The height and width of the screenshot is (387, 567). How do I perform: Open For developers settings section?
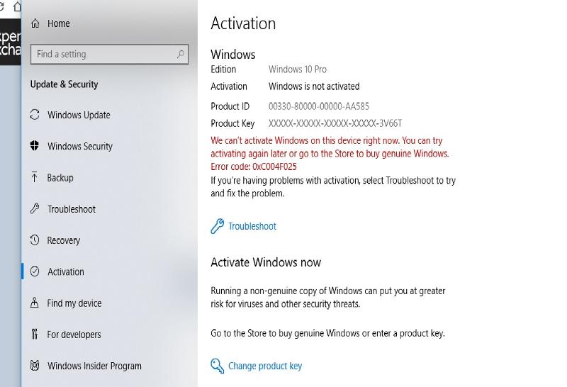coord(74,335)
